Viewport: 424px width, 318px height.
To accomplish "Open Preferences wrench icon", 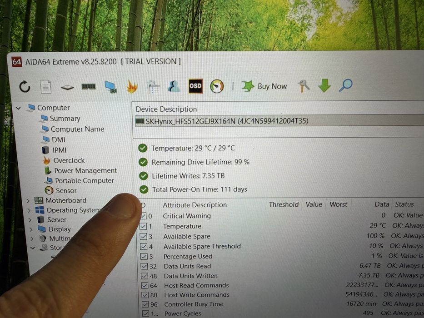I will coord(304,86).
